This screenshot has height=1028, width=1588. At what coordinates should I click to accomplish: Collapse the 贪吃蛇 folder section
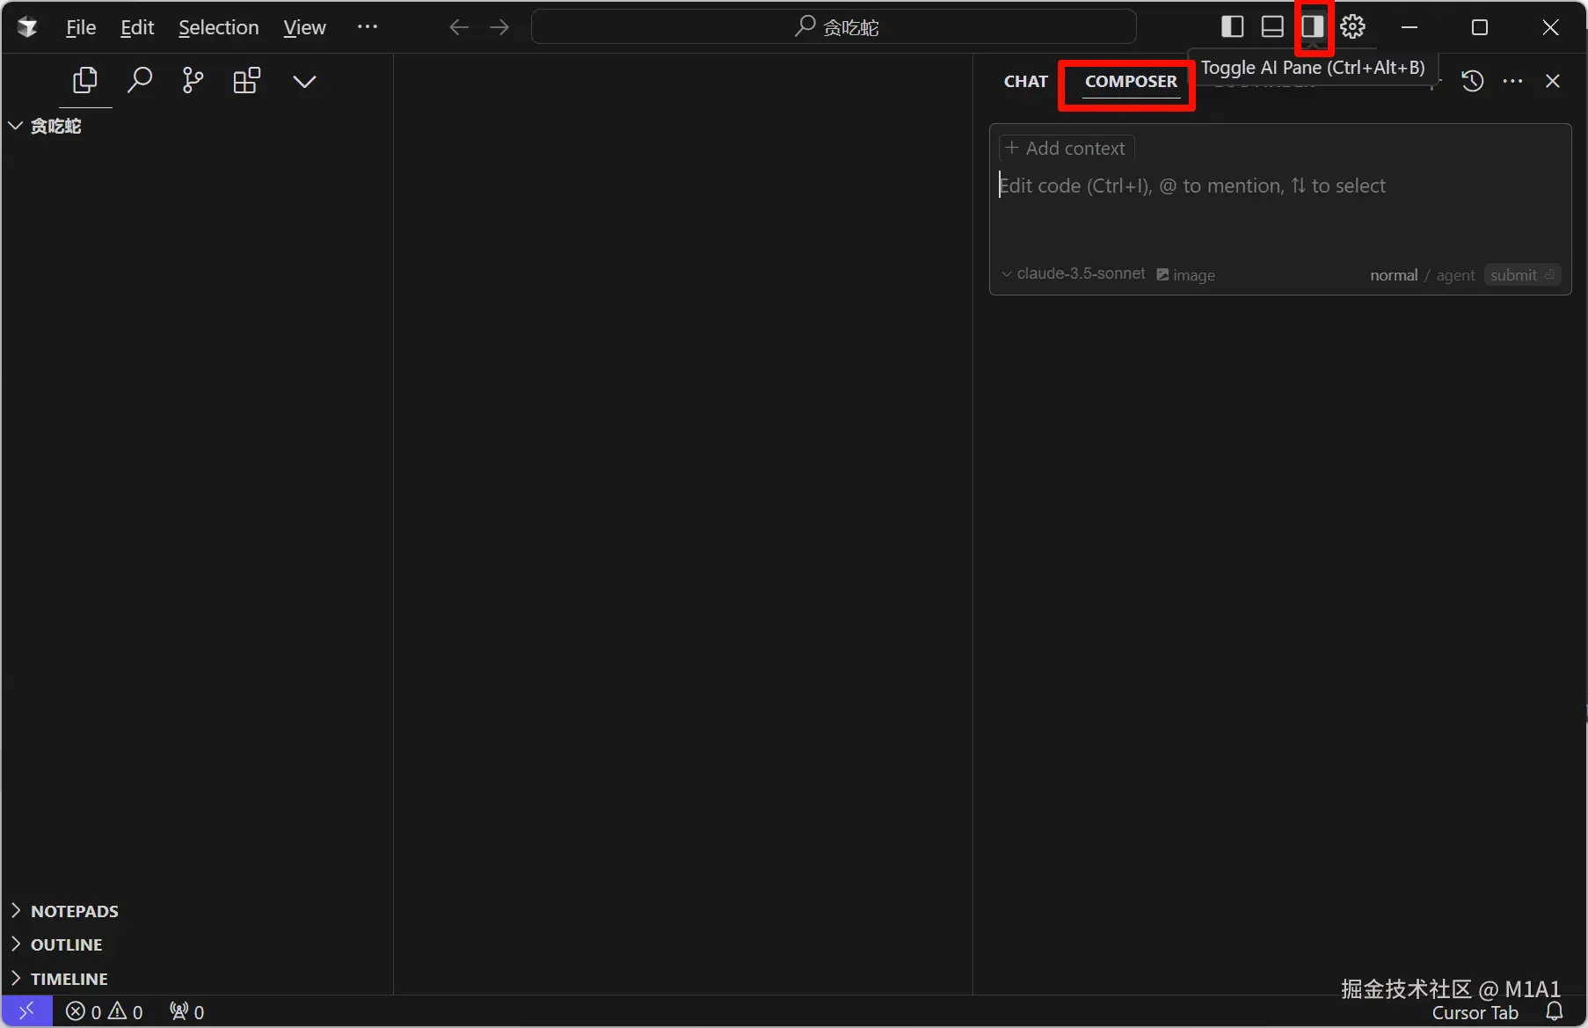click(197, 126)
